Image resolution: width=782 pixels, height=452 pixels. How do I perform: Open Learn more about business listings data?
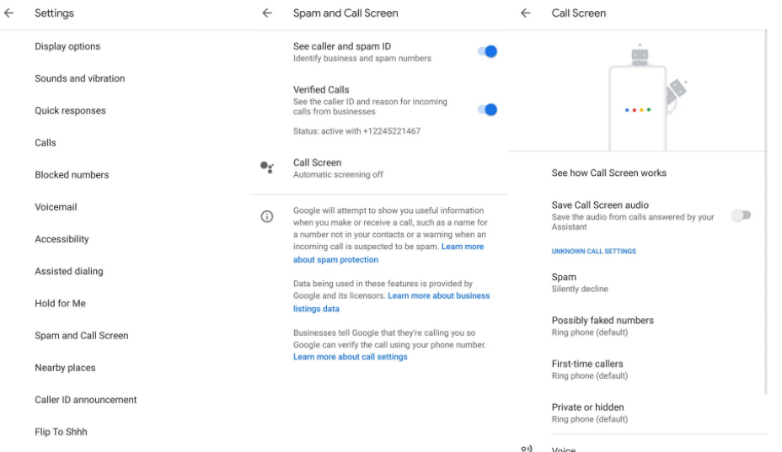[x=392, y=302]
